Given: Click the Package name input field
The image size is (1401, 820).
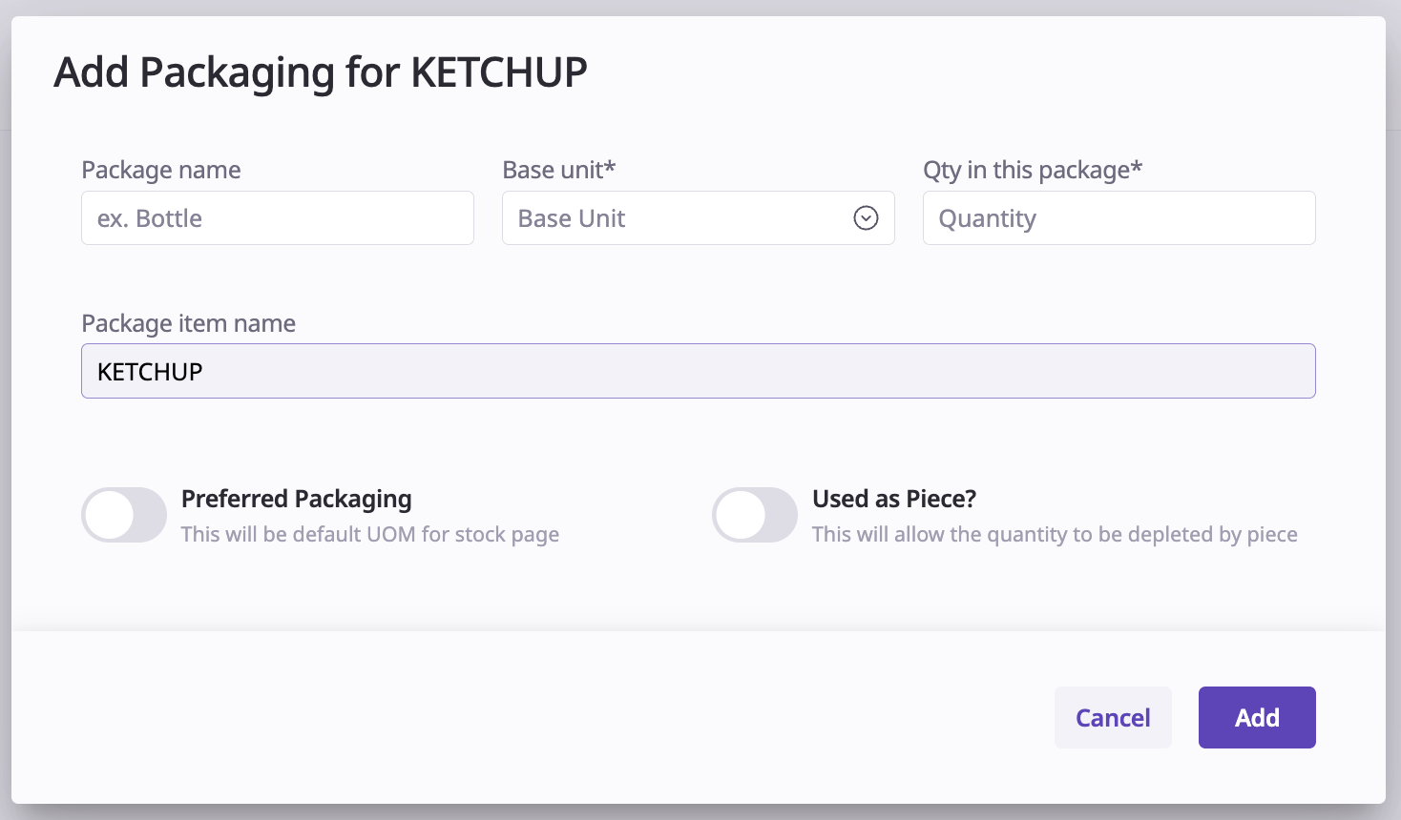Looking at the screenshot, I should [277, 218].
